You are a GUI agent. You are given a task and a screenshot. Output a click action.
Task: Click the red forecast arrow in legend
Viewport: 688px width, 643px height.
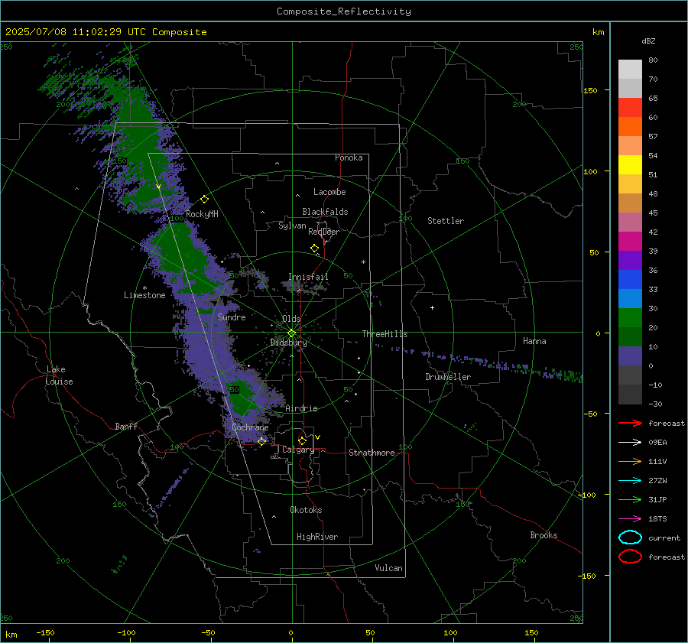point(630,423)
